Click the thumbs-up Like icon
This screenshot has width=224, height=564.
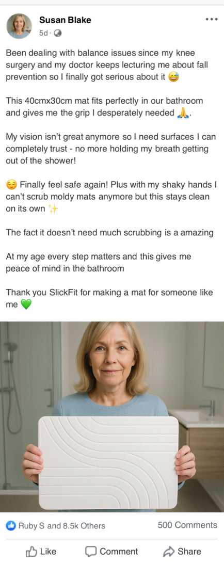point(31,552)
